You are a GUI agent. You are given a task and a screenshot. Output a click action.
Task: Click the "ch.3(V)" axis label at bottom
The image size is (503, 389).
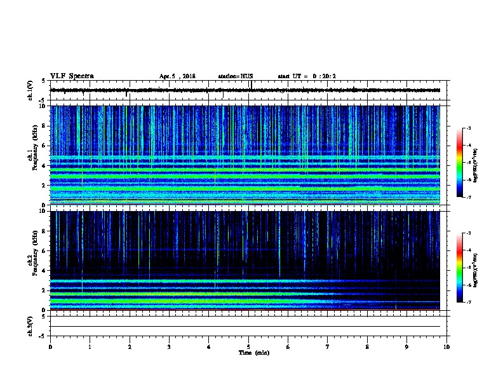pos(30,327)
